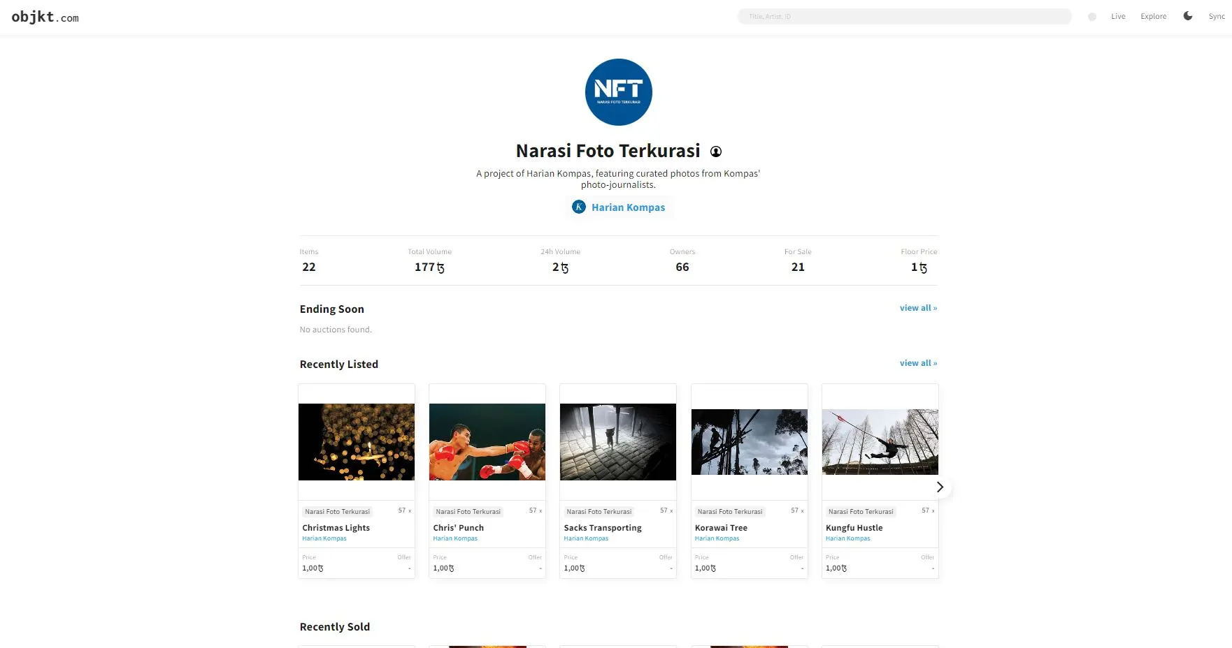1232x648 pixels.
Task: Click the Items count 22
Action: click(308, 267)
